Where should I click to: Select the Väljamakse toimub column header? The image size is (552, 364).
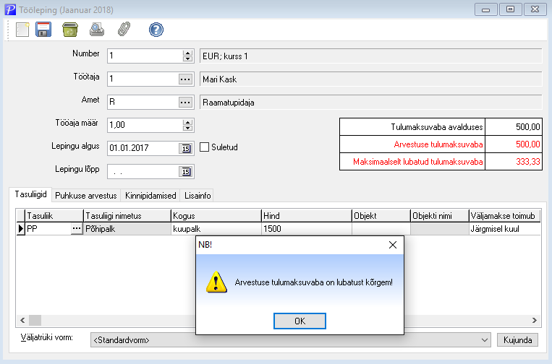pos(505,216)
